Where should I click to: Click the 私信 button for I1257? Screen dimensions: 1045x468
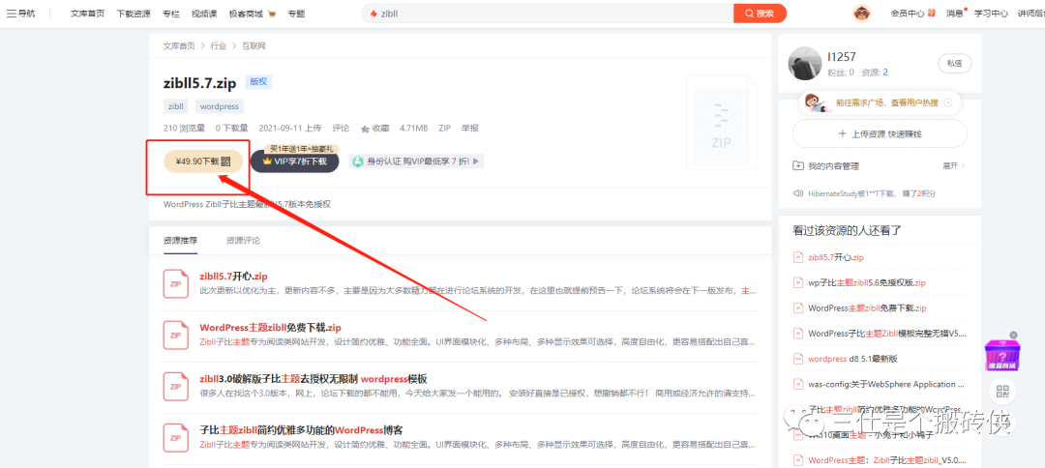[x=954, y=63]
